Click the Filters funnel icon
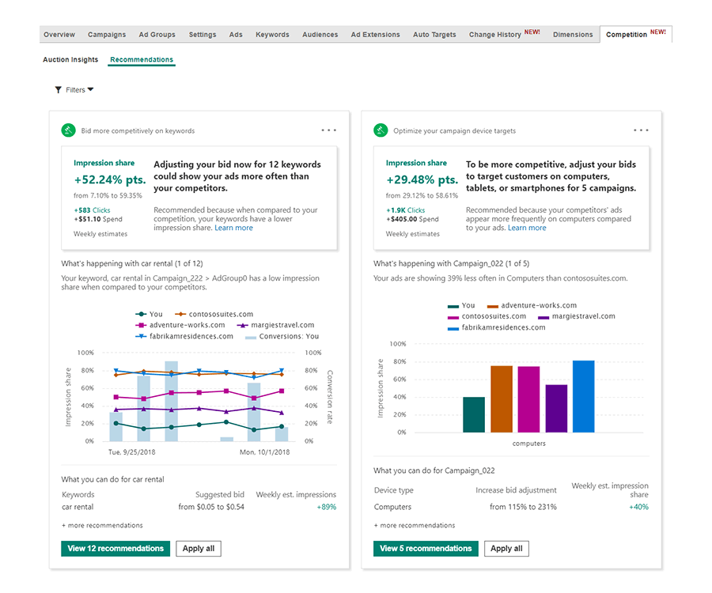712x593 pixels. tap(59, 89)
